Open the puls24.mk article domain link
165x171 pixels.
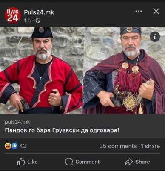click(17, 122)
